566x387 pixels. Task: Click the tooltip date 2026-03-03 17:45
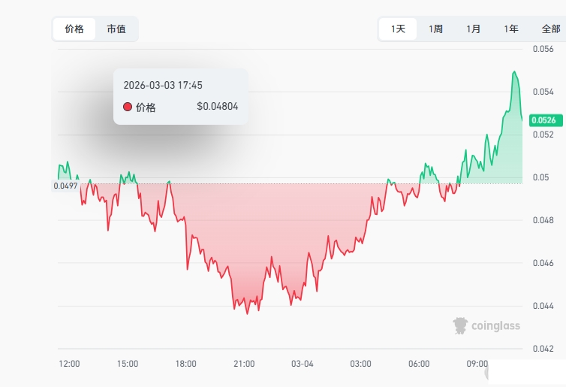163,86
